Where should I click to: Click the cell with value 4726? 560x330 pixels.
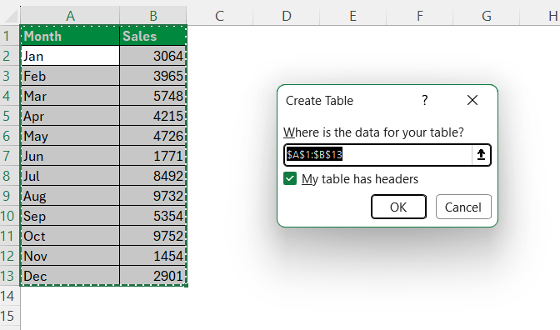[x=153, y=136]
